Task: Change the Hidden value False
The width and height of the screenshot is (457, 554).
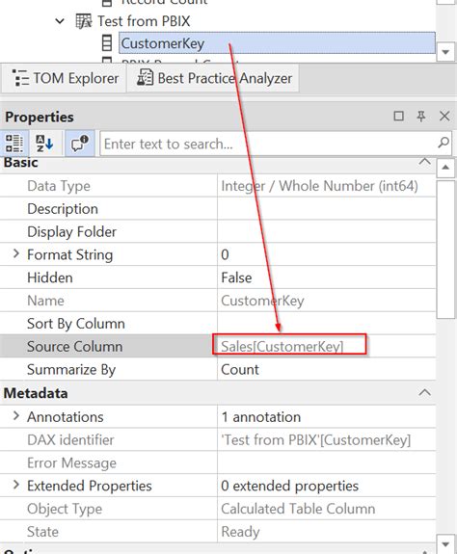Action: 327,277
